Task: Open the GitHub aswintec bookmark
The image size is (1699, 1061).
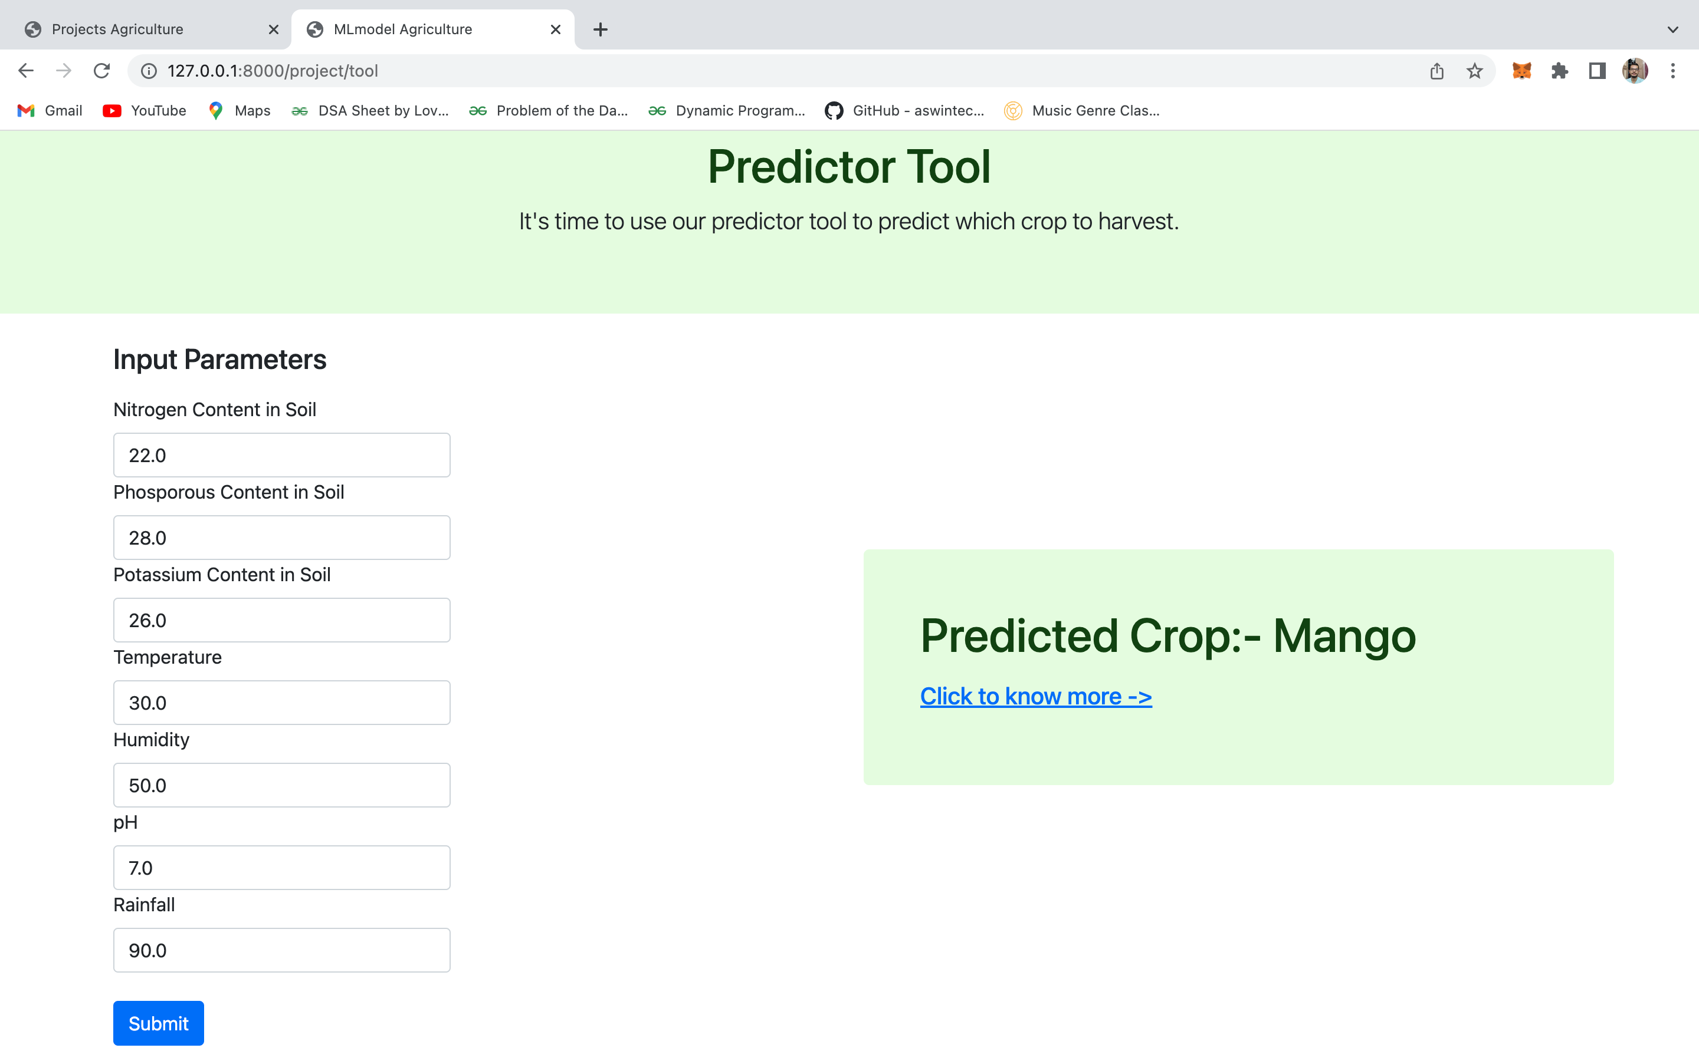Action: (x=904, y=110)
